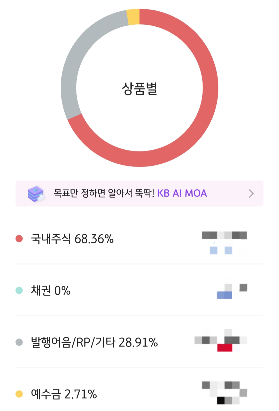279x411 pixels.
Task: Tap the blurred amount beside 발행어음/RP/기타
Action: (221, 340)
